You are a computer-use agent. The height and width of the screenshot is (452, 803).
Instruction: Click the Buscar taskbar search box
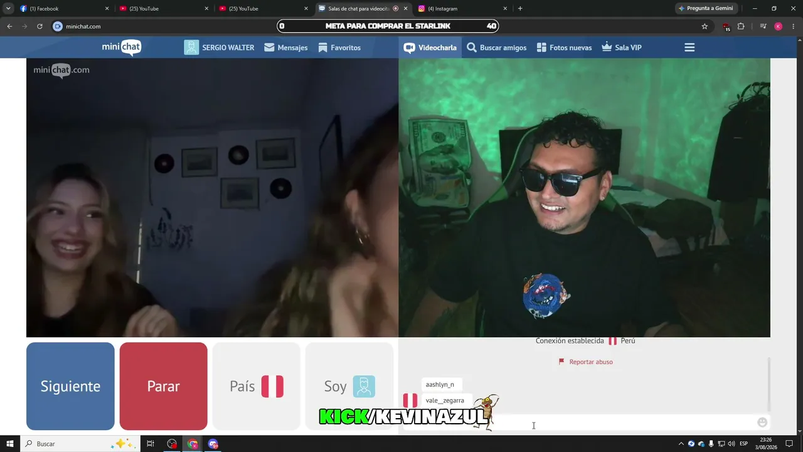(80, 444)
